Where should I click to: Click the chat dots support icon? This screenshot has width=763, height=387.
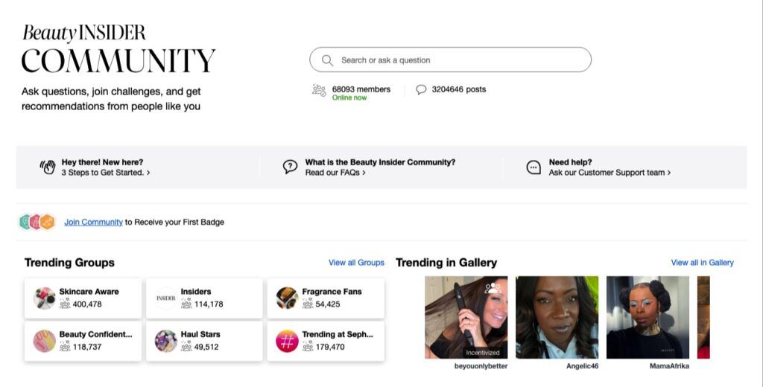(x=534, y=167)
